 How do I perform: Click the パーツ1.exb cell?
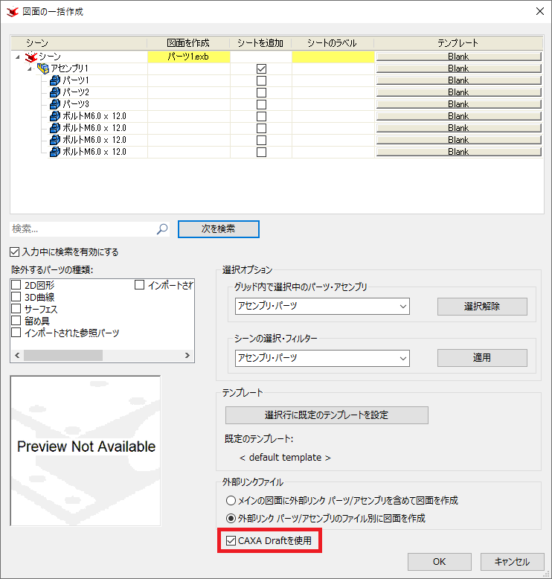click(x=189, y=57)
